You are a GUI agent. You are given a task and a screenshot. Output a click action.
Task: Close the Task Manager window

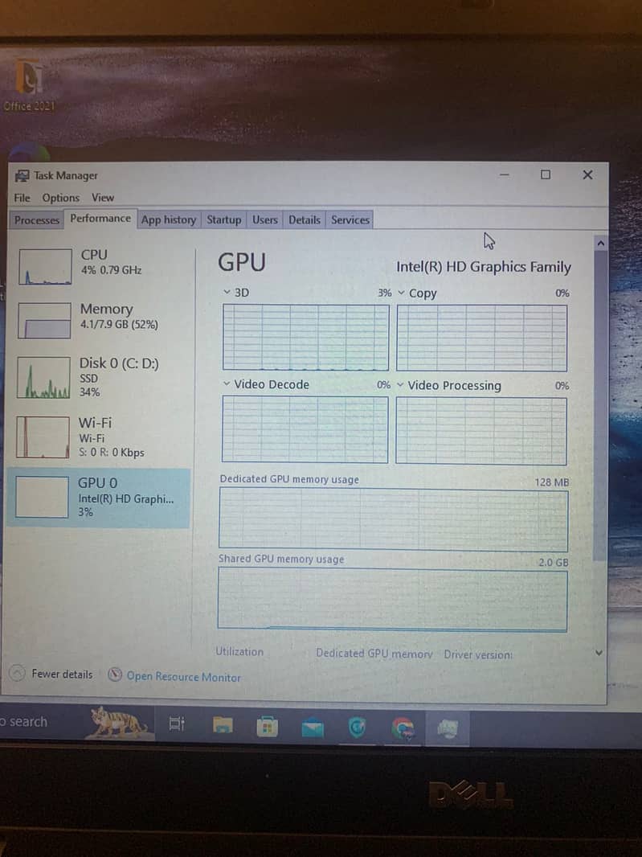click(588, 174)
